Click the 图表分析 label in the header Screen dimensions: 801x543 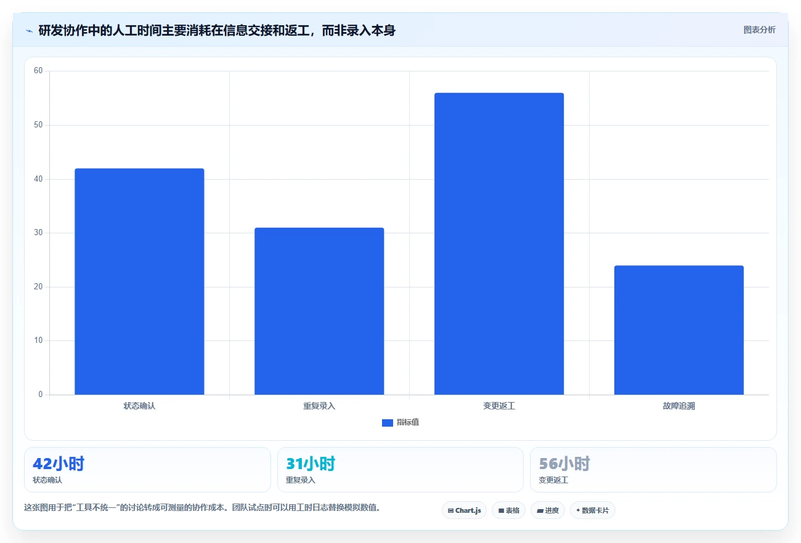click(759, 30)
